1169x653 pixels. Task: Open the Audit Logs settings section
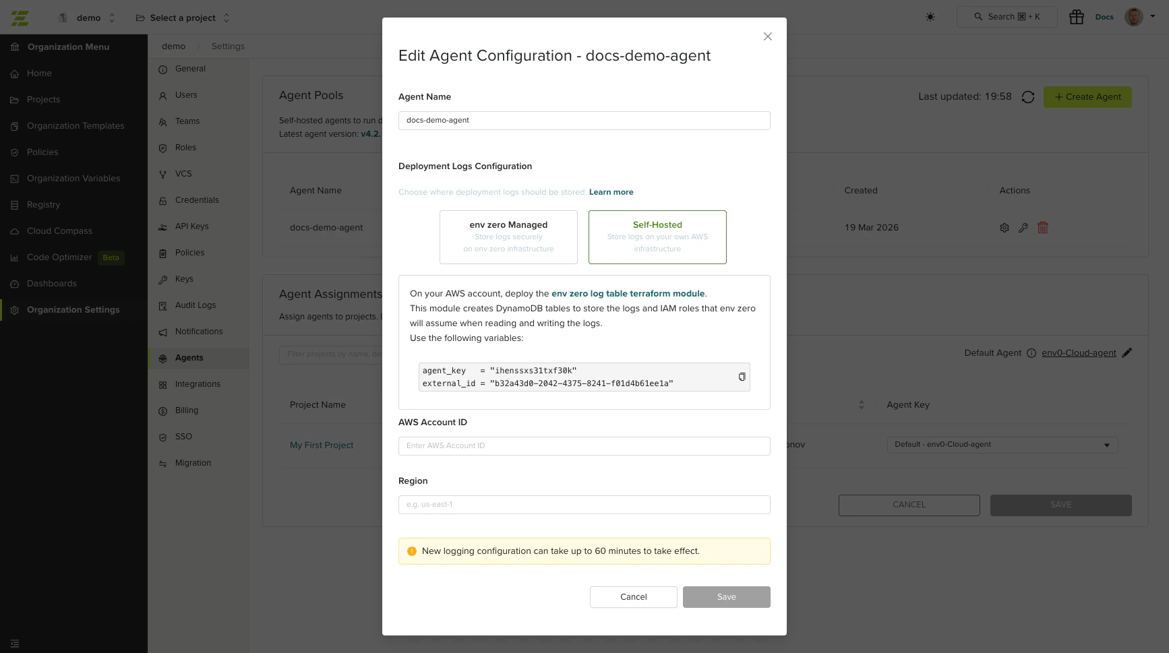(195, 305)
